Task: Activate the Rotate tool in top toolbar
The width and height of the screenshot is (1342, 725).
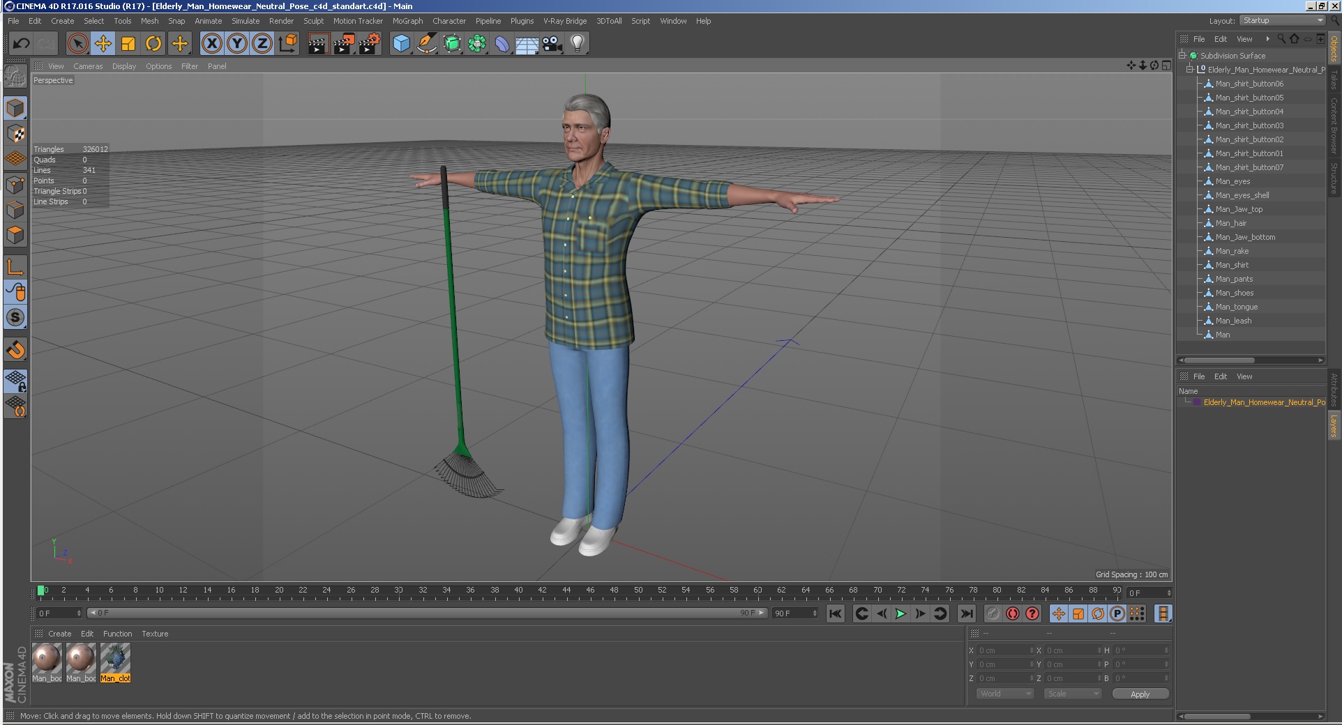Action: coord(153,44)
